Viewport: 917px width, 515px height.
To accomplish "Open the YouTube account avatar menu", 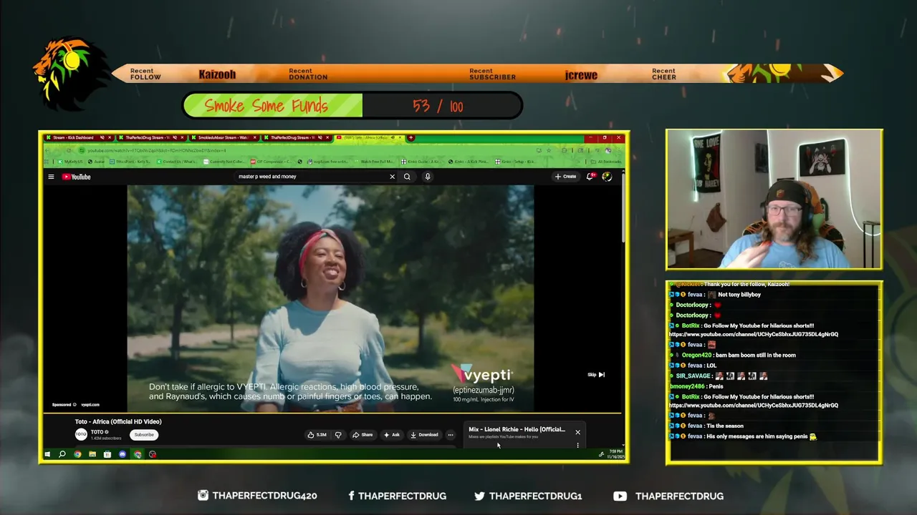I will point(607,177).
